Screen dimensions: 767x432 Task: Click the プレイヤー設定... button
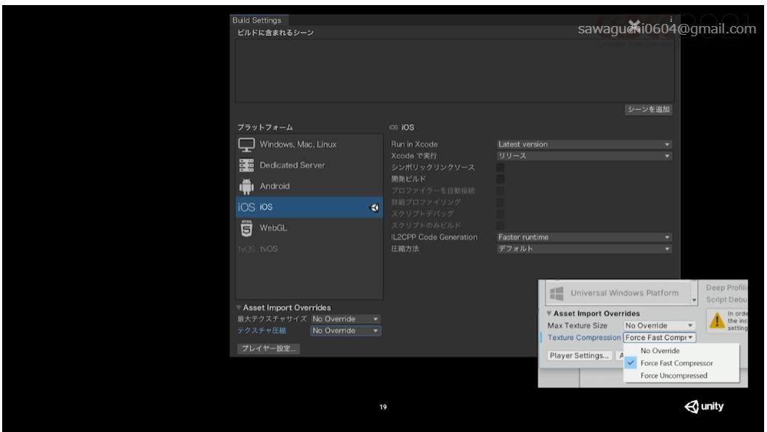pos(268,349)
